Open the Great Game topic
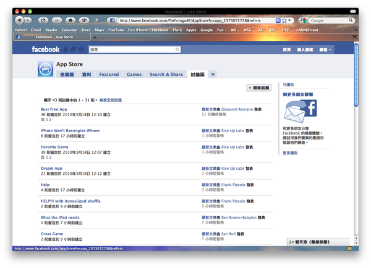The height and width of the screenshot is (268, 371). 52,234
